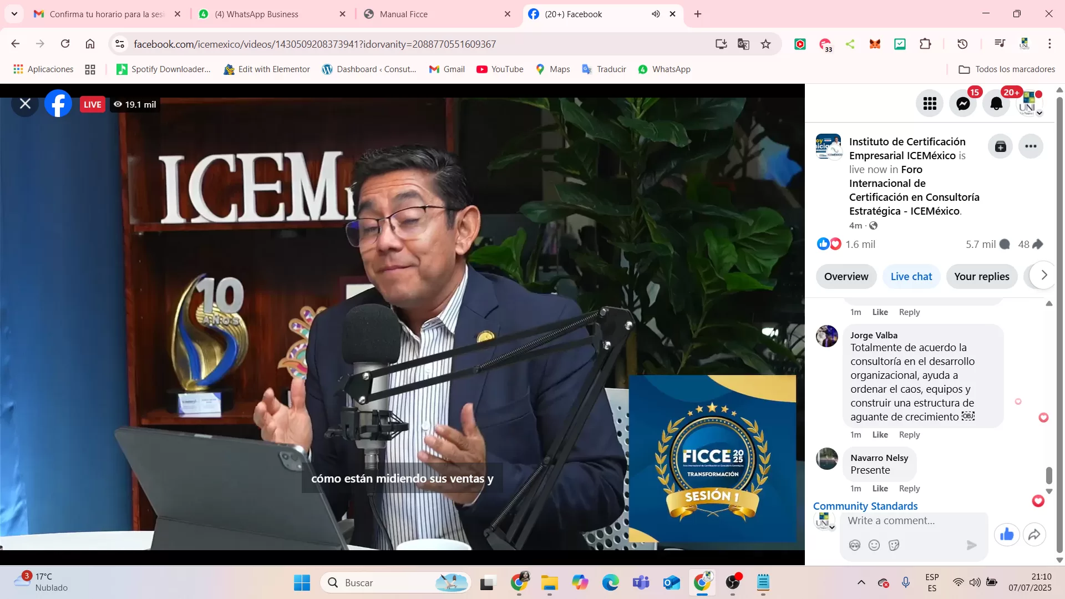Open the sticker picker in the comment box
The height and width of the screenshot is (599, 1065).
coord(894,545)
